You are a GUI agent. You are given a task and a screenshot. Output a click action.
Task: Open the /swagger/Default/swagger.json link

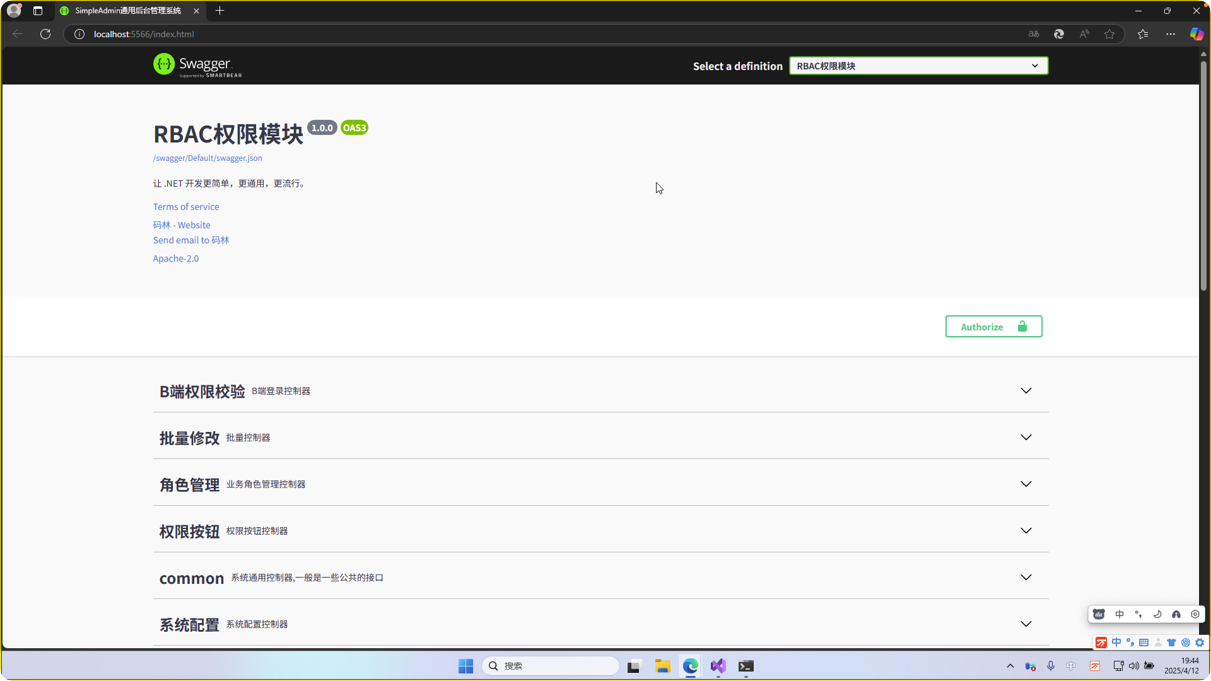tap(208, 158)
